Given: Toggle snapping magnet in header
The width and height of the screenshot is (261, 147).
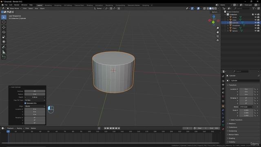Looking at the screenshot, I should tap(111, 8).
